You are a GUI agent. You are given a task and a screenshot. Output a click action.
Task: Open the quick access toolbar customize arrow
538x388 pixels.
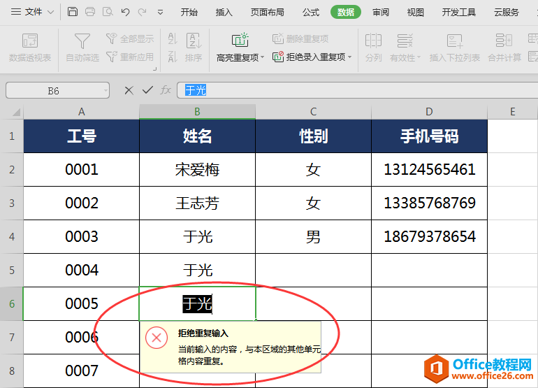161,12
